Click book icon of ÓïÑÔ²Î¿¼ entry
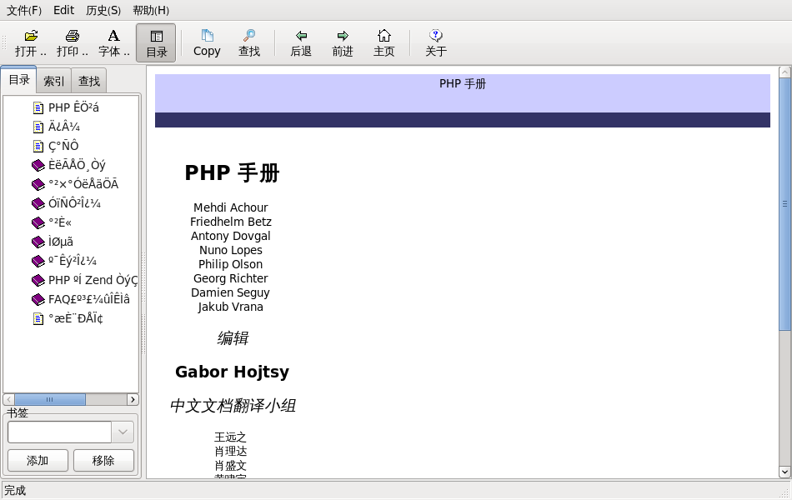The width and height of the screenshot is (792, 500). pyautogui.click(x=38, y=203)
